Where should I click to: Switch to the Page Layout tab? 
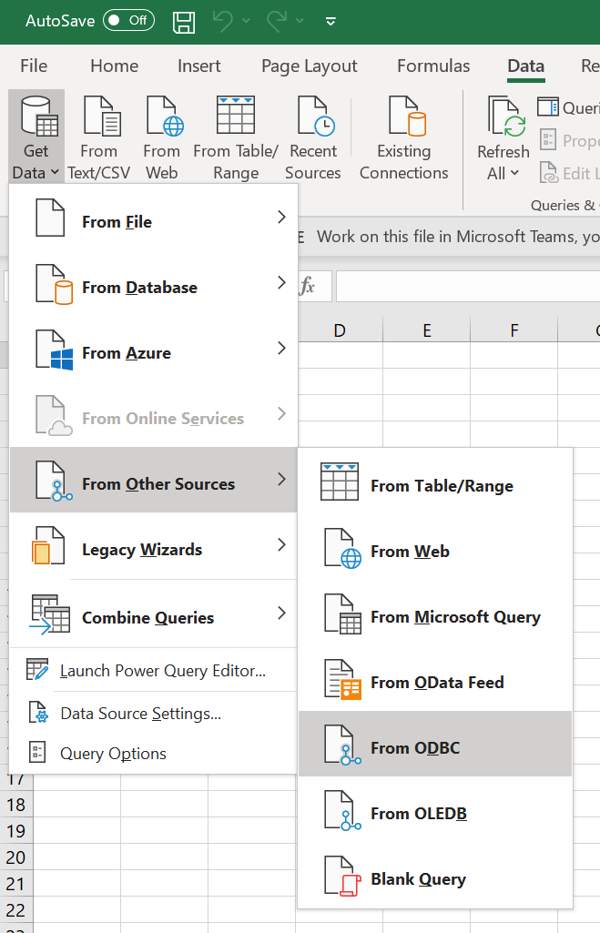point(309,66)
